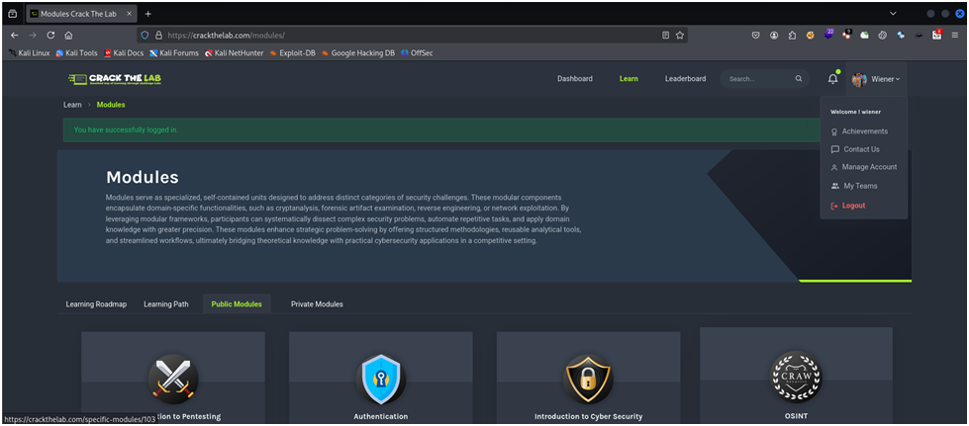Select the Learning Path tab
Screen dimensions: 969x426
pyautogui.click(x=165, y=304)
